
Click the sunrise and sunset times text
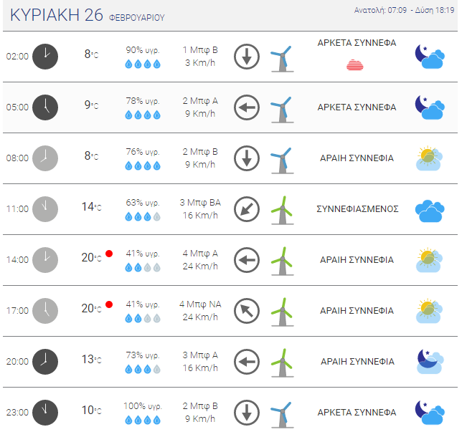(x=405, y=11)
